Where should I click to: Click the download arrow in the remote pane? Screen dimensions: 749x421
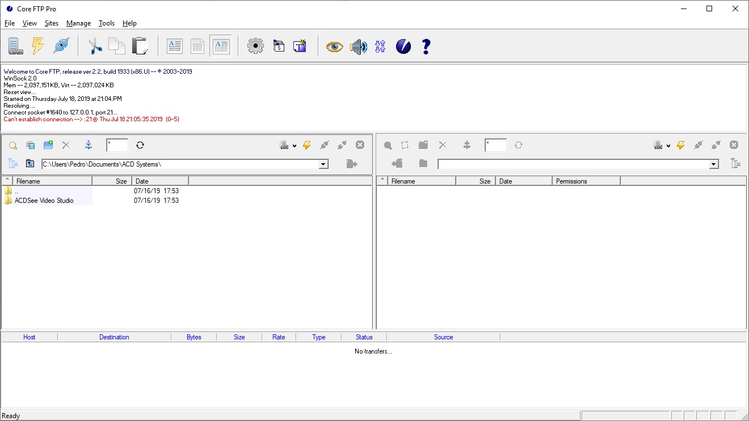[397, 163]
